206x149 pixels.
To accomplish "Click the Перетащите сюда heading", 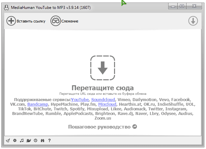I will (x=103, y=88).
